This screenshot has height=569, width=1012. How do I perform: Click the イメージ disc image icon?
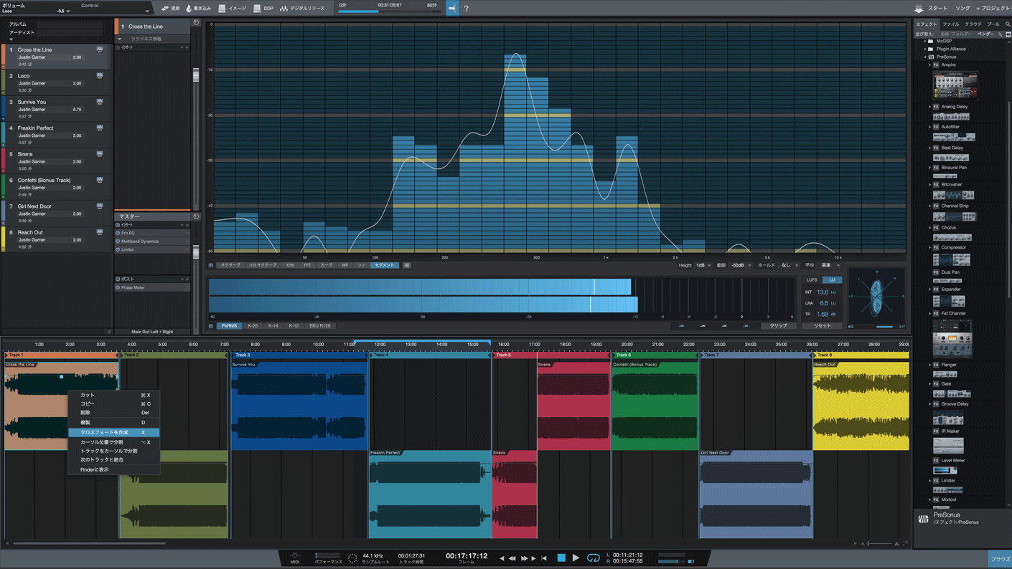tap(222, 9)
